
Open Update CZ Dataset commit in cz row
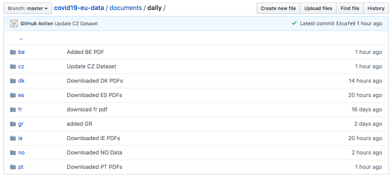[x=91, y=67]
